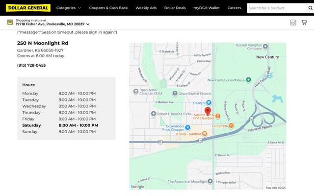Open the shopping list checkmark icon
This screenshot has width=314, height=196.
click(x=293, y=23)
